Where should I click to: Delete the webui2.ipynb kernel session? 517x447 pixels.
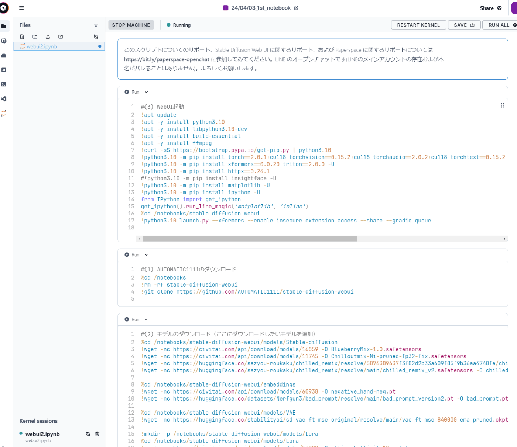97,434
